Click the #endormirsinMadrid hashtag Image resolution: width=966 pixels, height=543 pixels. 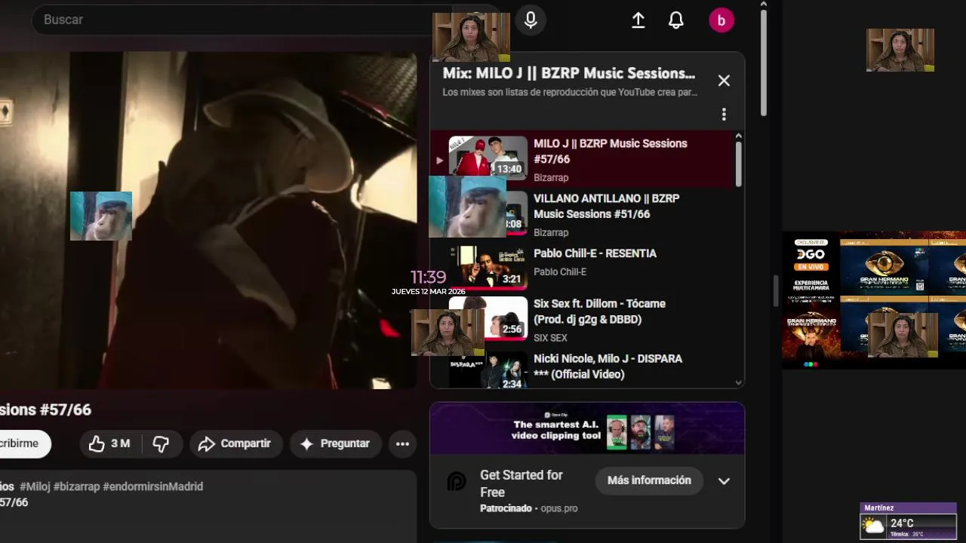(153, 486)
